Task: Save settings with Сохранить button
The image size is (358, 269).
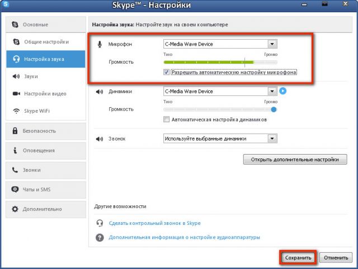Action: [298, 258]
